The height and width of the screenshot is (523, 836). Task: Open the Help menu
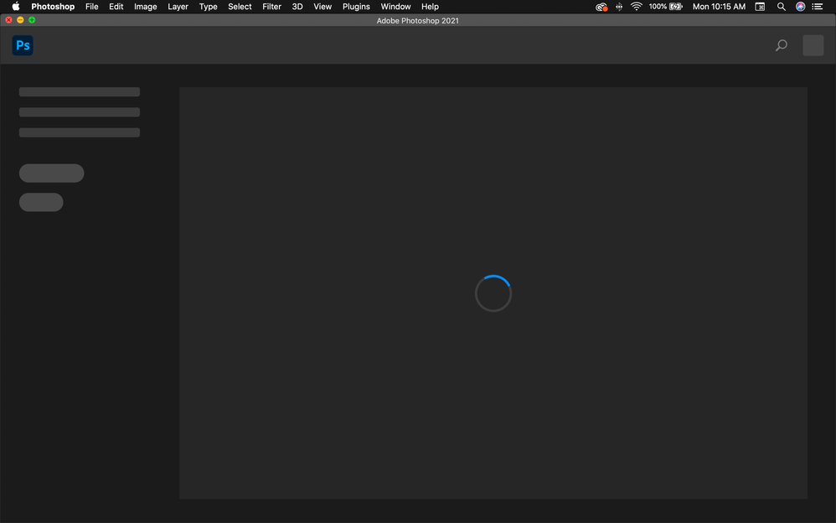click(431, 7)
